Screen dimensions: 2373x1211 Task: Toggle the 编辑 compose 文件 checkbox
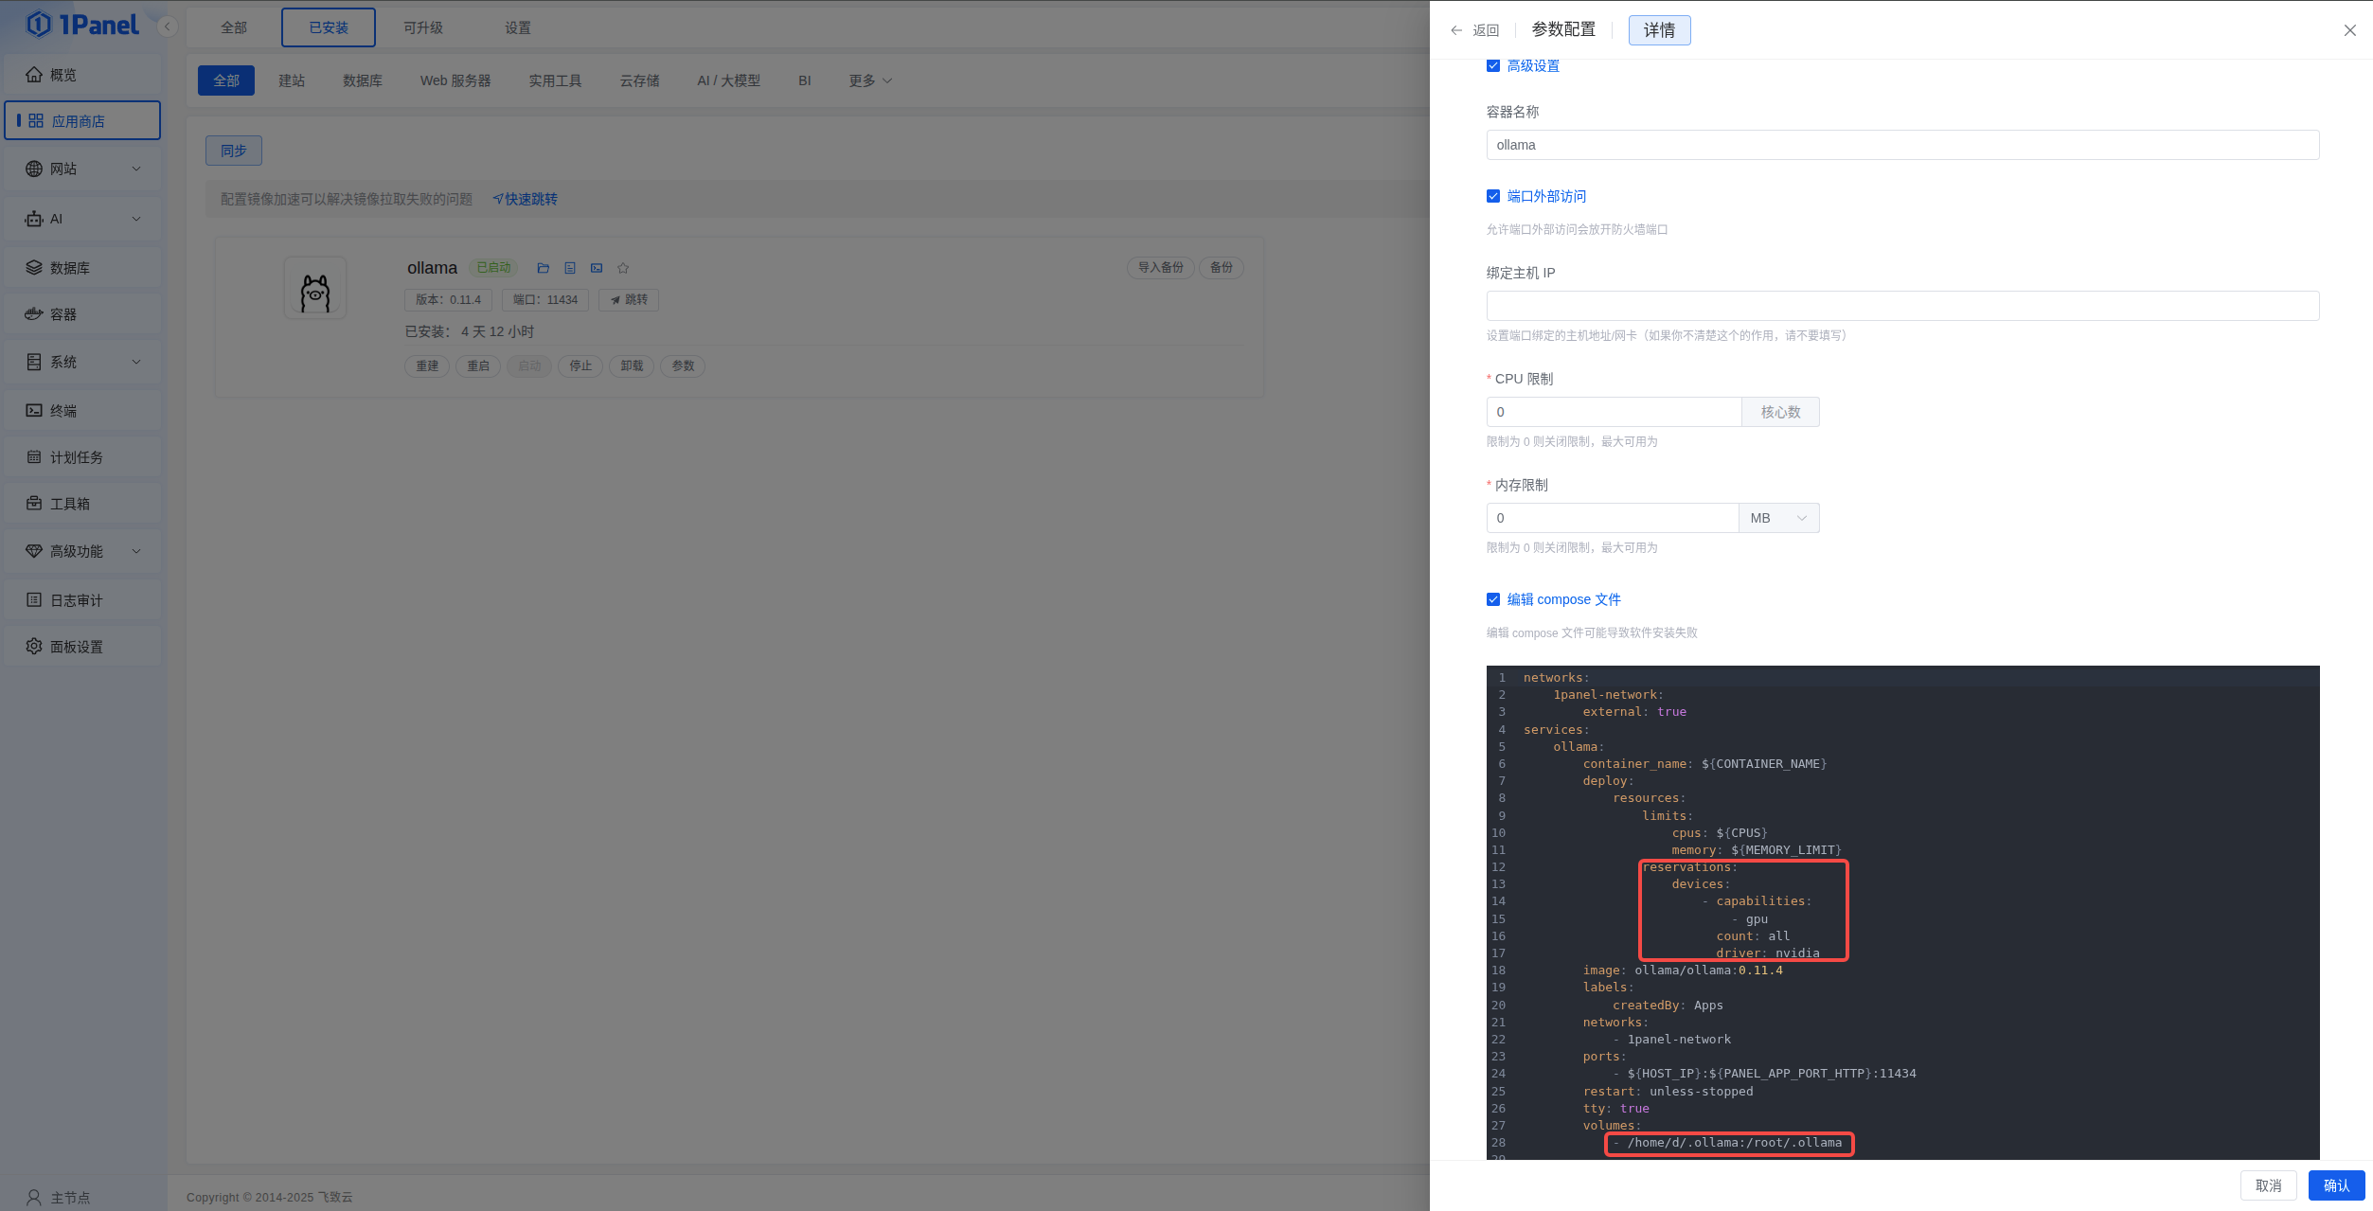pos(1493,599)
